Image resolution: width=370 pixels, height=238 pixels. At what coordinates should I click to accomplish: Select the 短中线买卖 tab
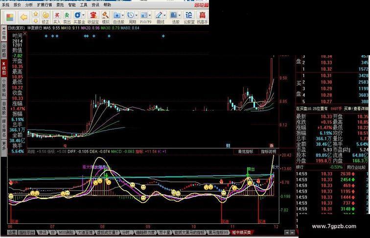point(241,233)
